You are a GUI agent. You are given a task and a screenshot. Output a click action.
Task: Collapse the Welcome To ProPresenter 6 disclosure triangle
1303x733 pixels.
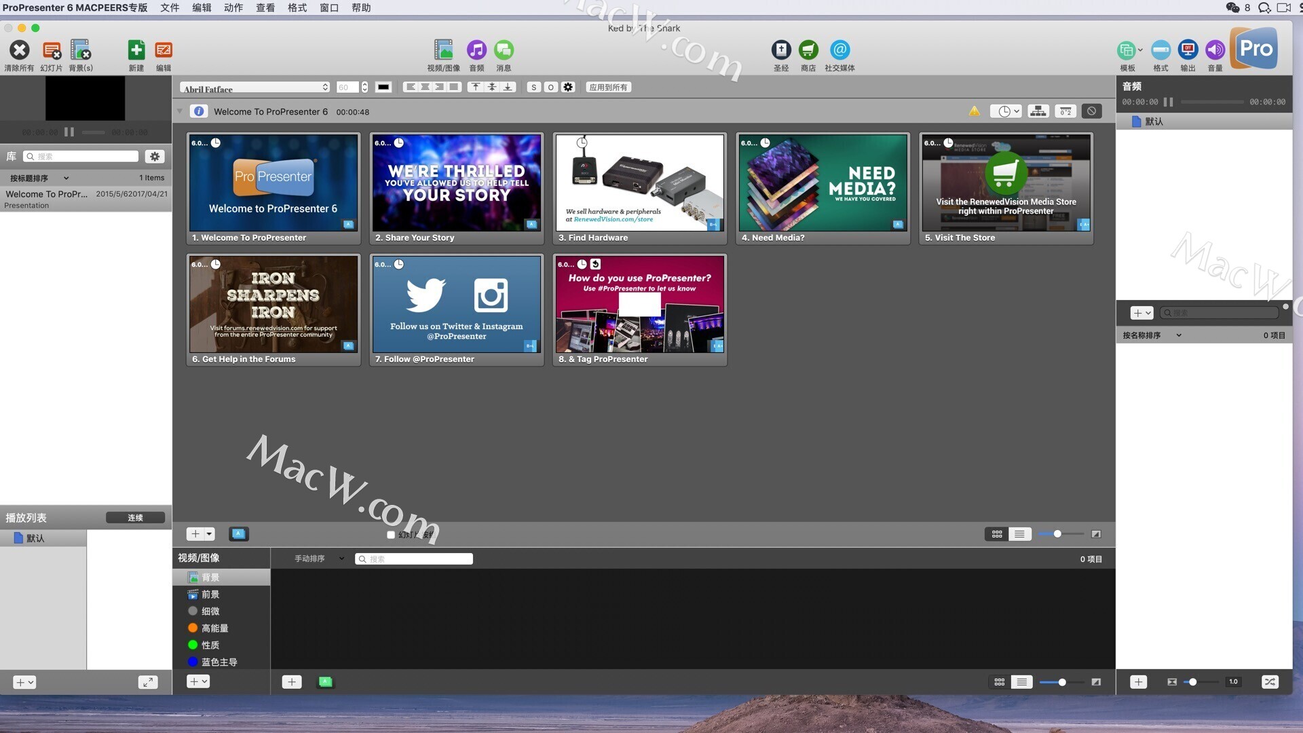[x=180, y=111]
